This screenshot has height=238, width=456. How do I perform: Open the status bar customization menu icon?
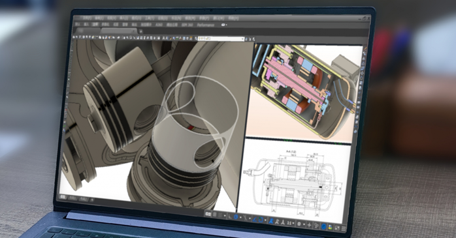(344, 228)
